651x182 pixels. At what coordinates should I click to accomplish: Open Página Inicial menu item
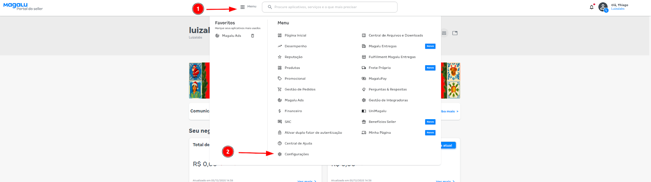click(295, 35)
